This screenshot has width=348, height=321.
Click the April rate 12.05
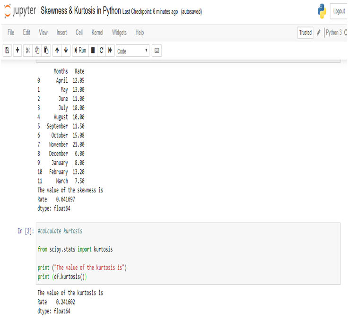78,80
